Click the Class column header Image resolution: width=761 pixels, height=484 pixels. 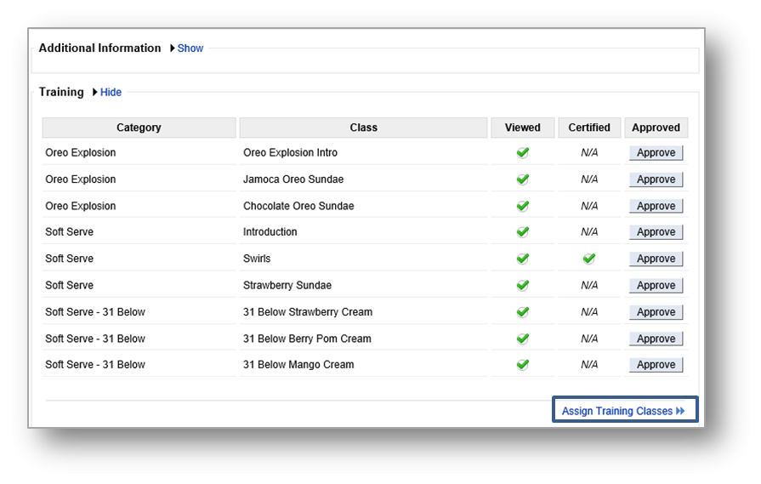point(363,128)
